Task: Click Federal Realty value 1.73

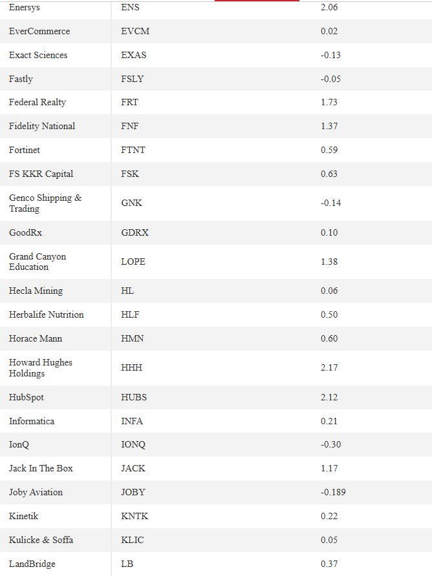Action: click(329, 102)
